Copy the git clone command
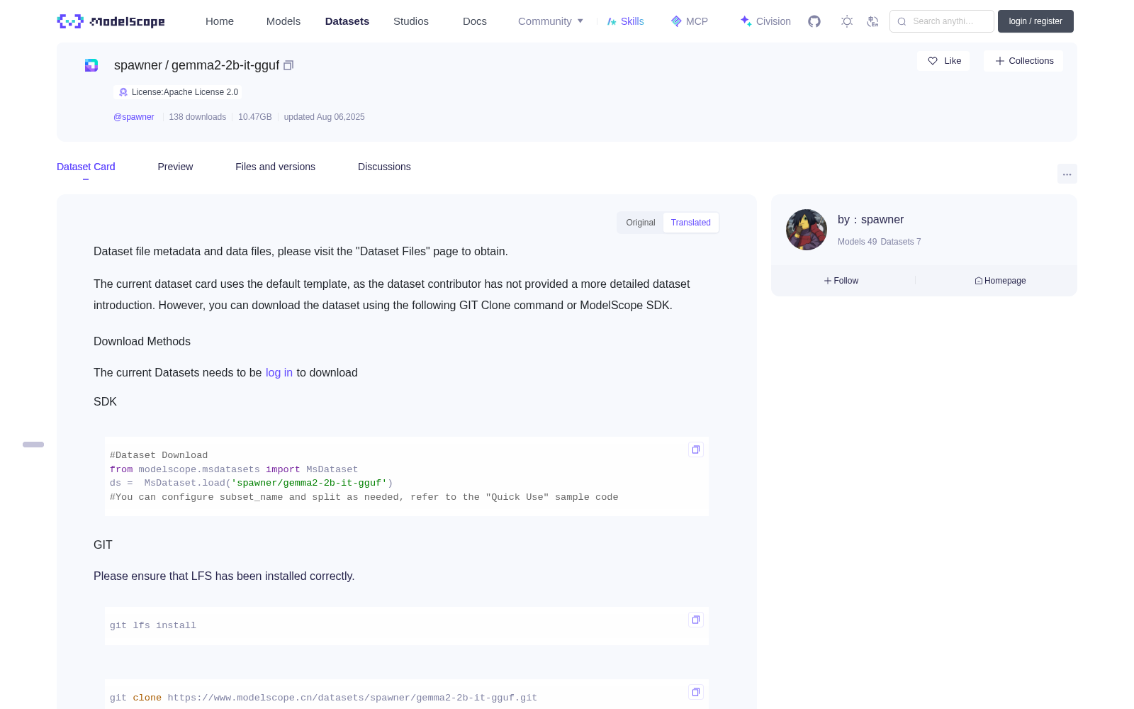1134x709 pixels. pos(696,692)
